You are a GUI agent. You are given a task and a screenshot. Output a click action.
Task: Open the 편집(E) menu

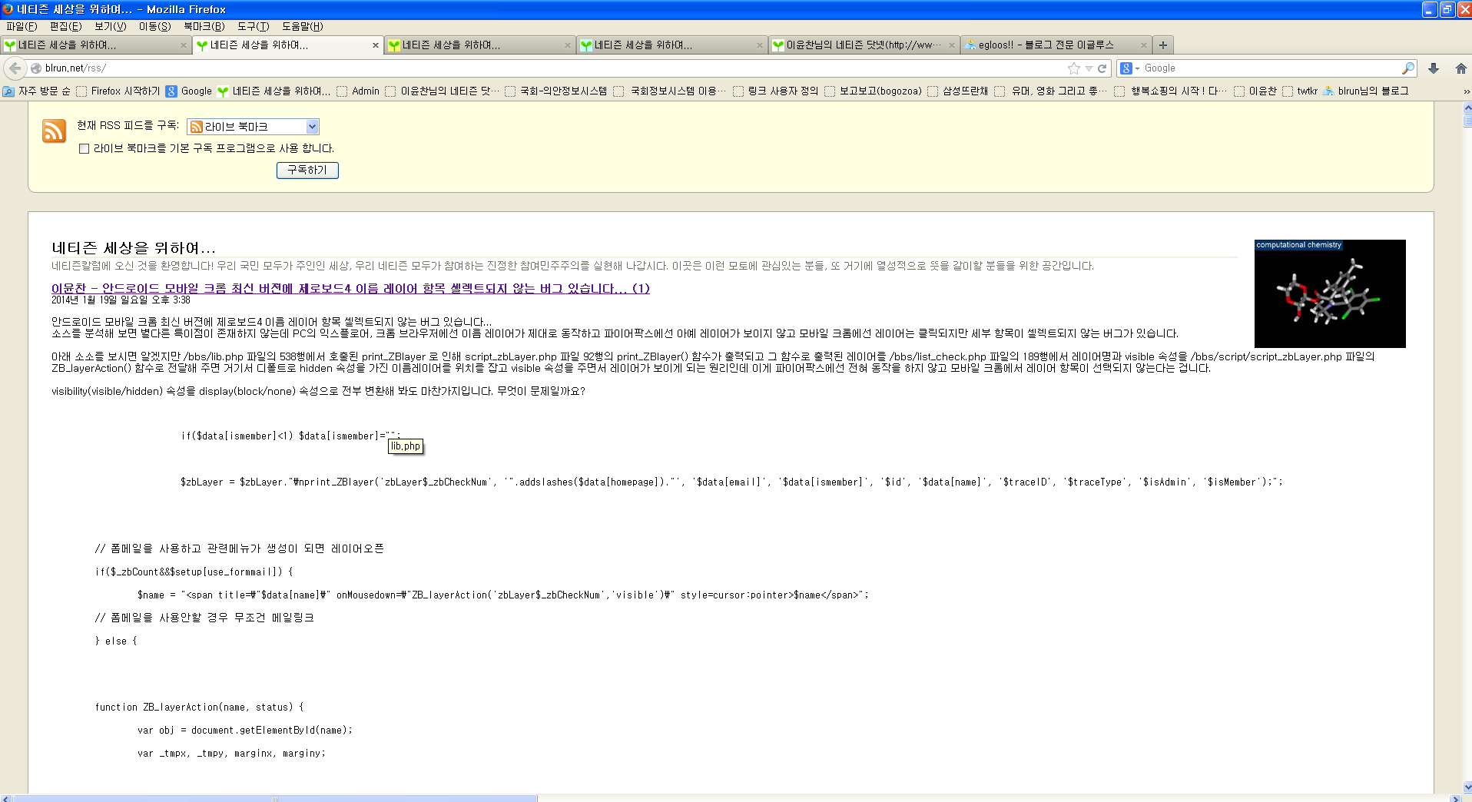(x=66, y=26)
